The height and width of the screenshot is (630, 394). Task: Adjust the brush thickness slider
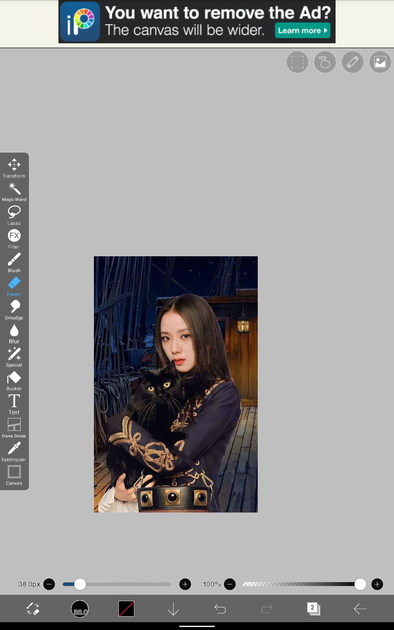pos(117,584)
